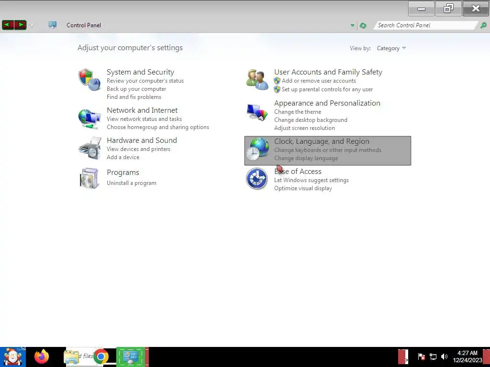Go forward with the right arrow button

pos(20,25)
